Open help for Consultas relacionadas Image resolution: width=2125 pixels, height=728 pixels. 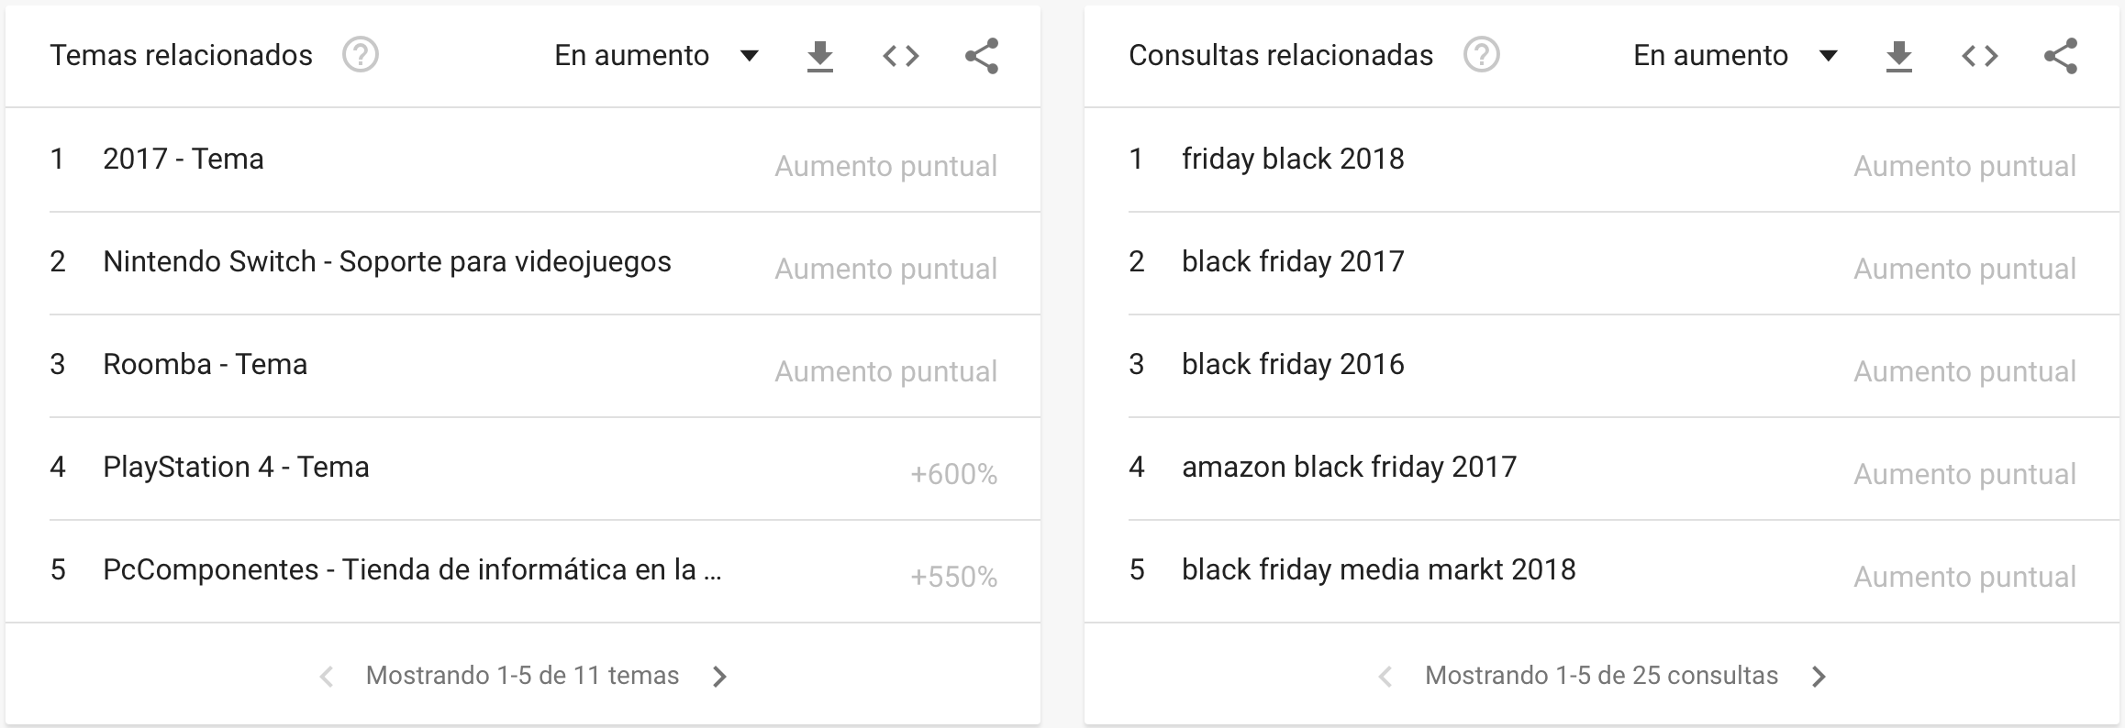click(x=1482, y=55)
